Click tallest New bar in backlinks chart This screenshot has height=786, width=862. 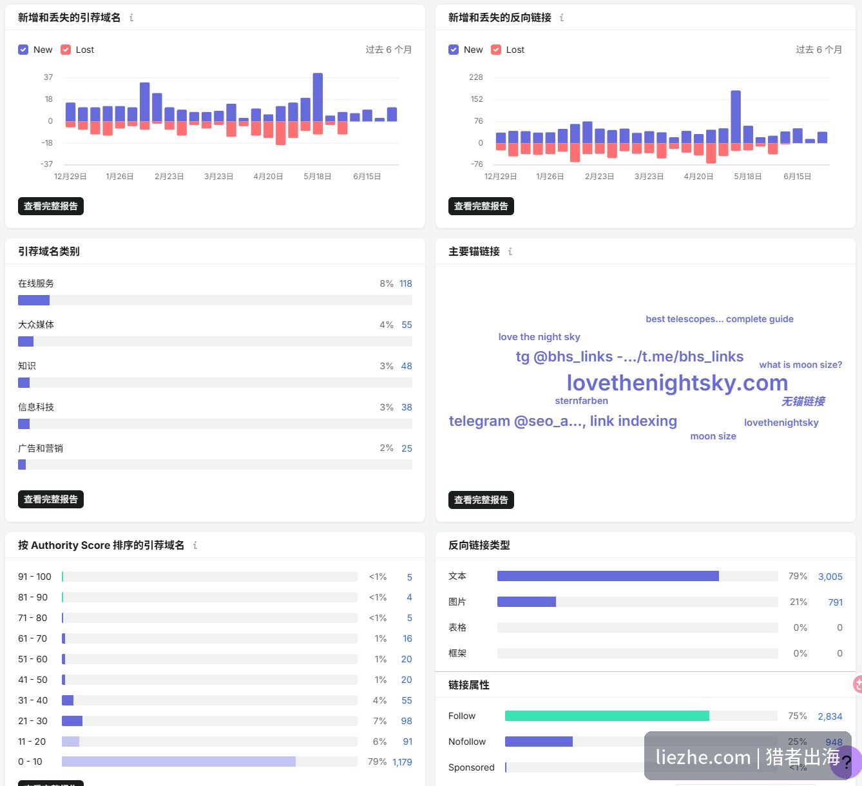(736, 117)
